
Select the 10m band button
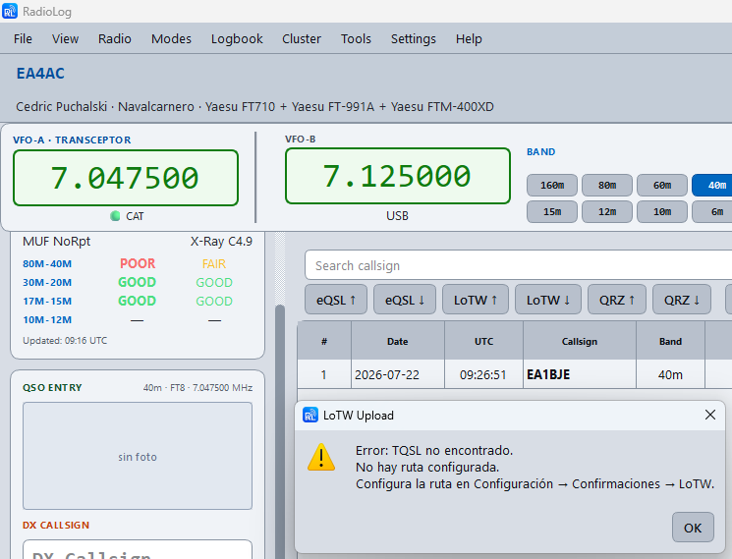pyautogui.click(x=662, y=212)
